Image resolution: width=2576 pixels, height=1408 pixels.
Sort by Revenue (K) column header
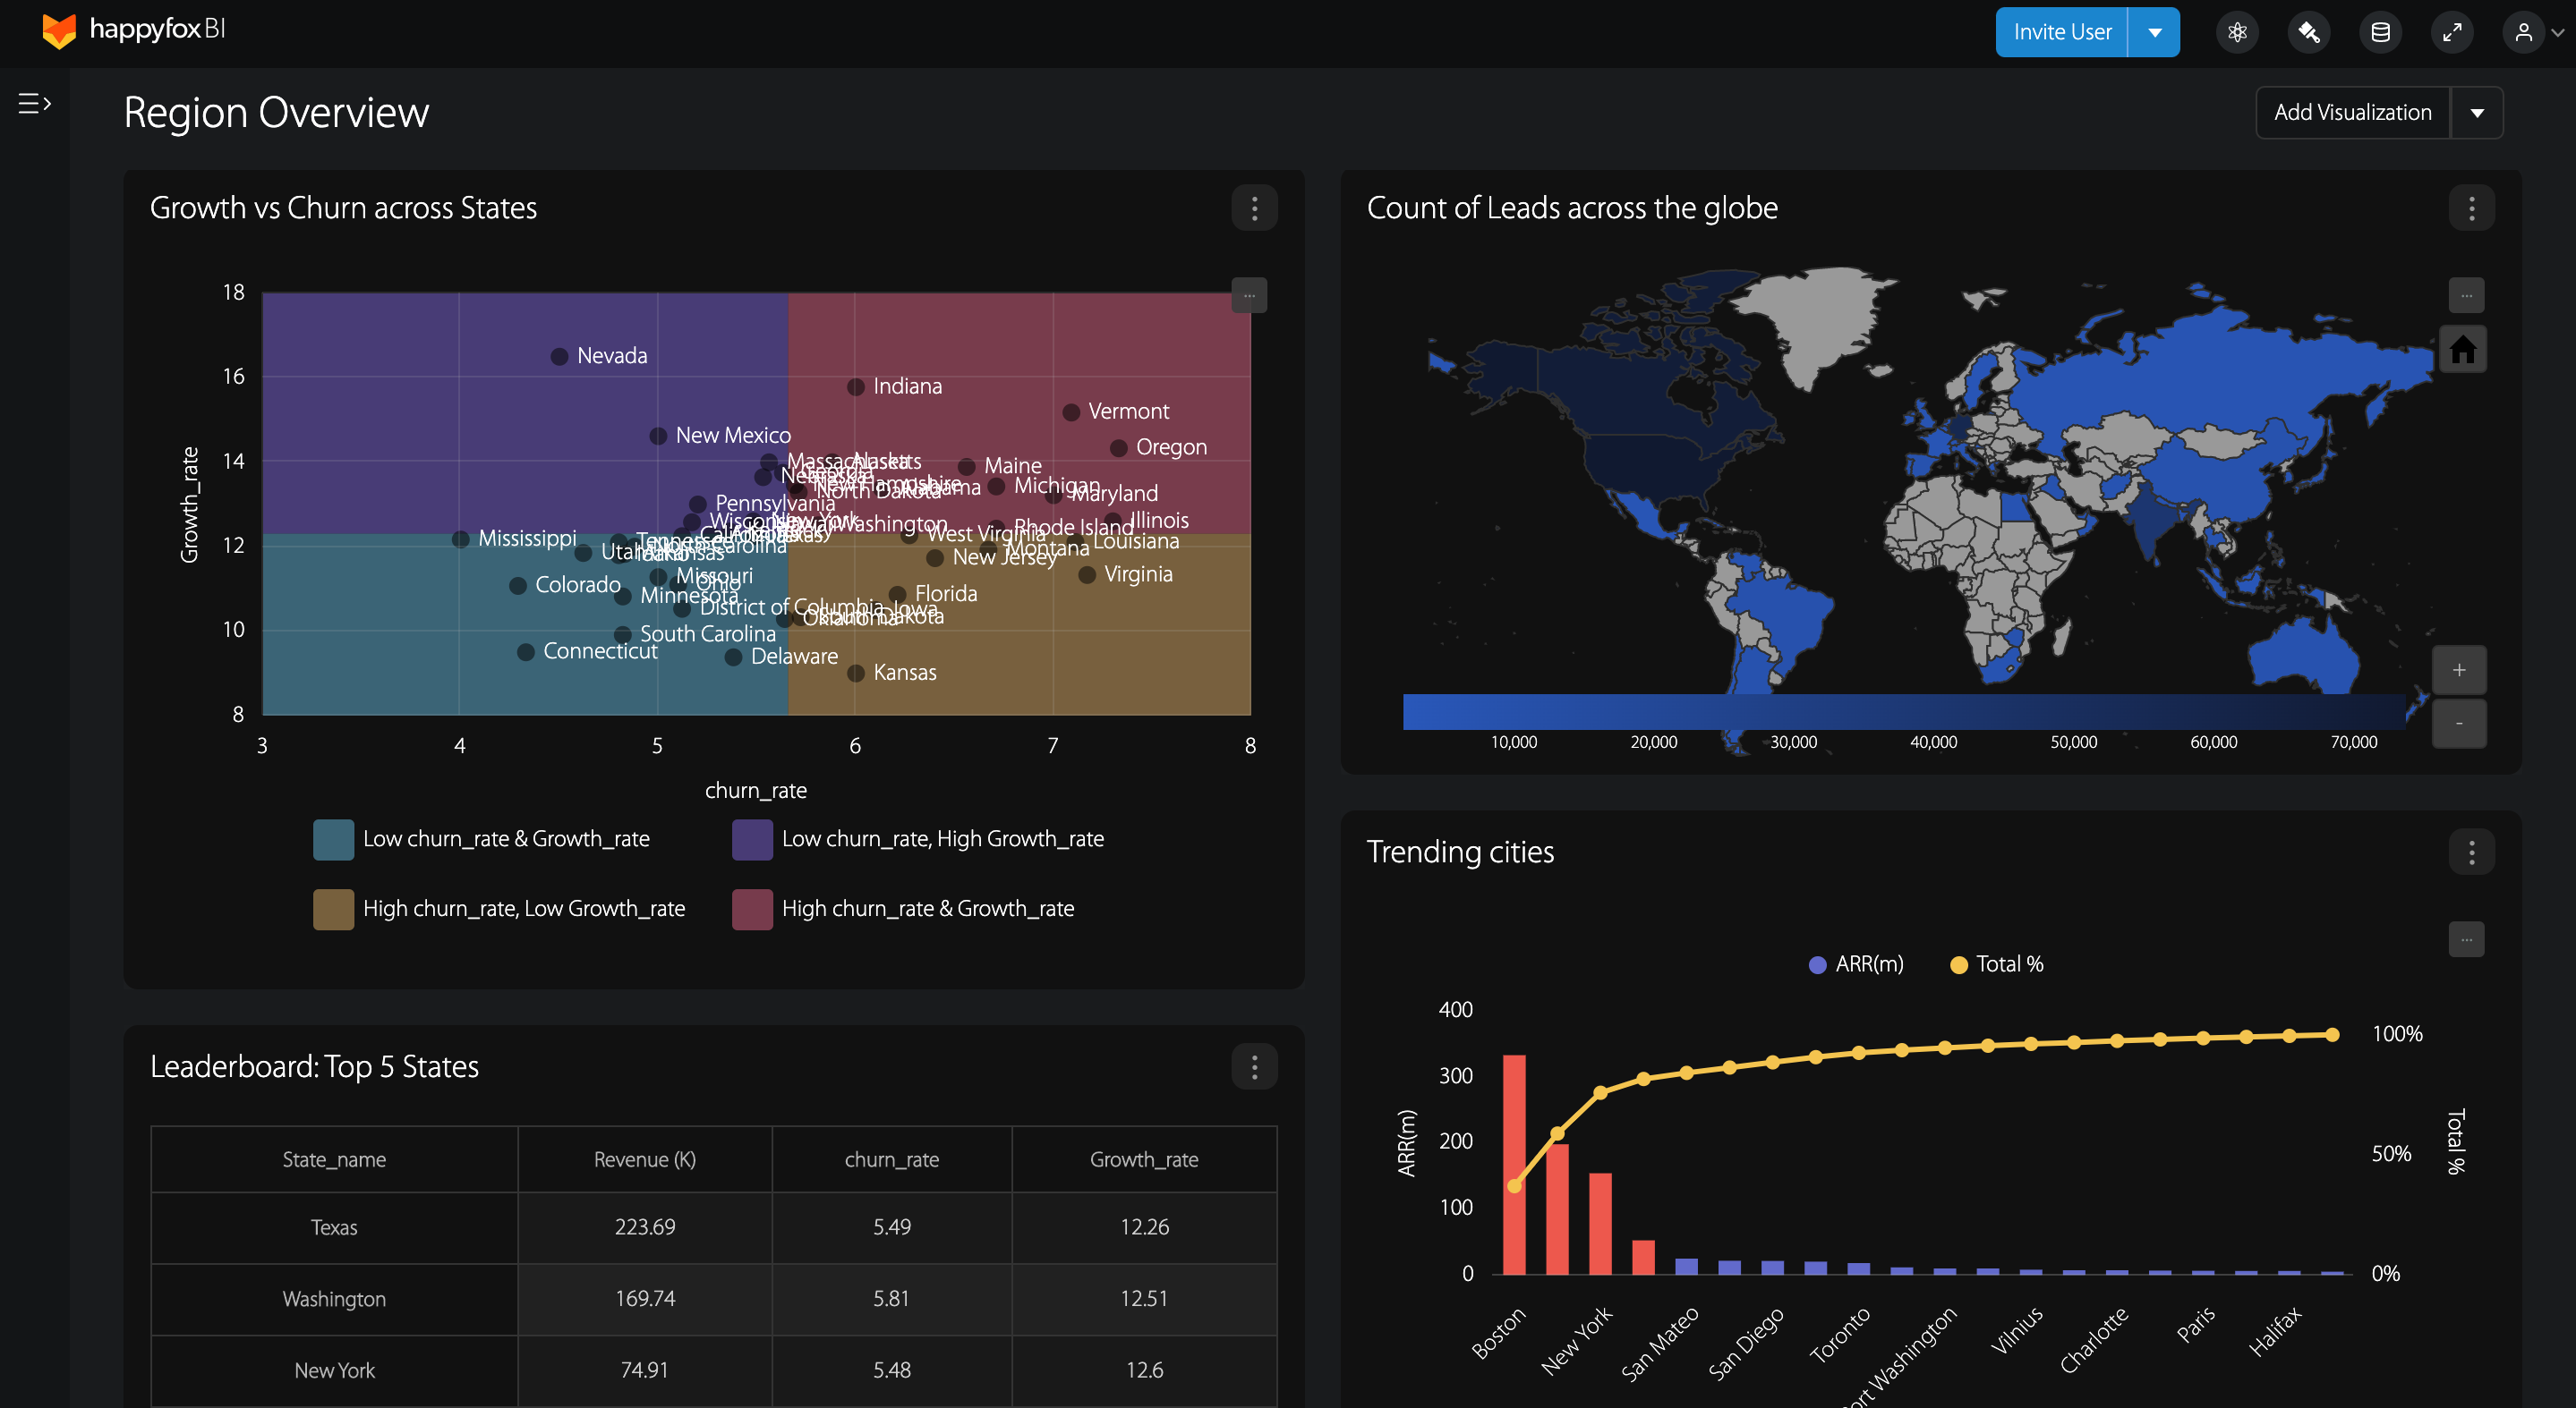(x=645, y=1159)
